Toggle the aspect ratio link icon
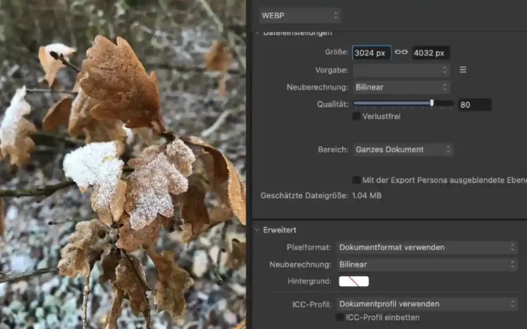This screenshot has height=329, width=527. tap(401, 52)
